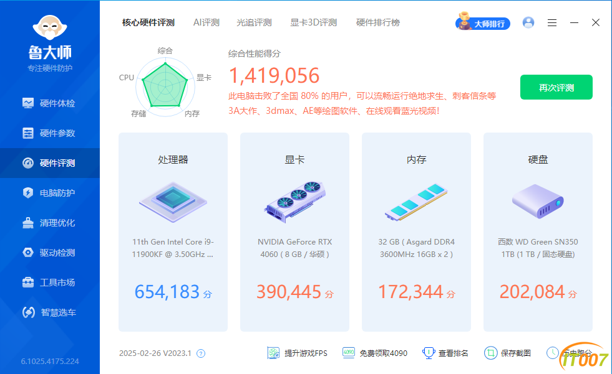Click 11th Gen Intel Core i9-11900KF text

[x=173, y=248]
